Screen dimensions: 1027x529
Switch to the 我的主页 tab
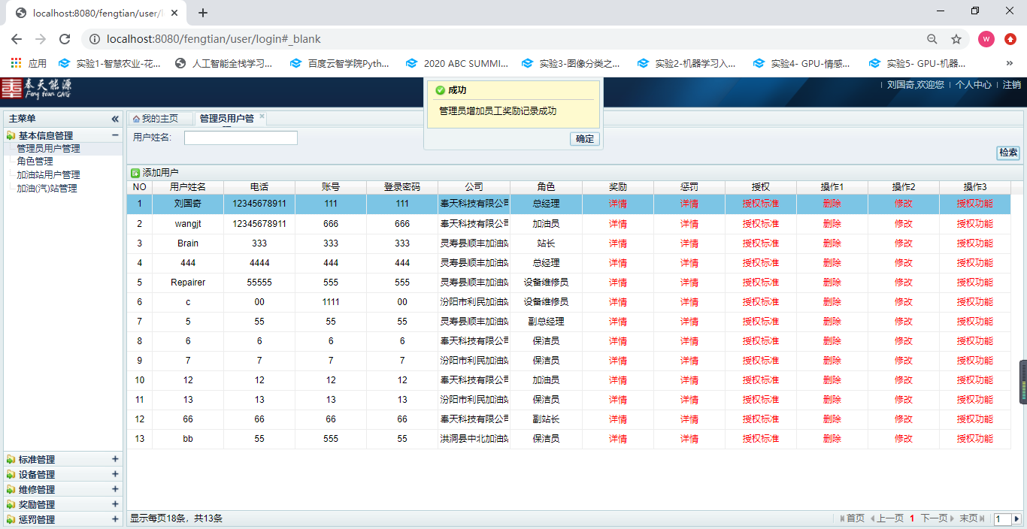click(x=155, y=119)
